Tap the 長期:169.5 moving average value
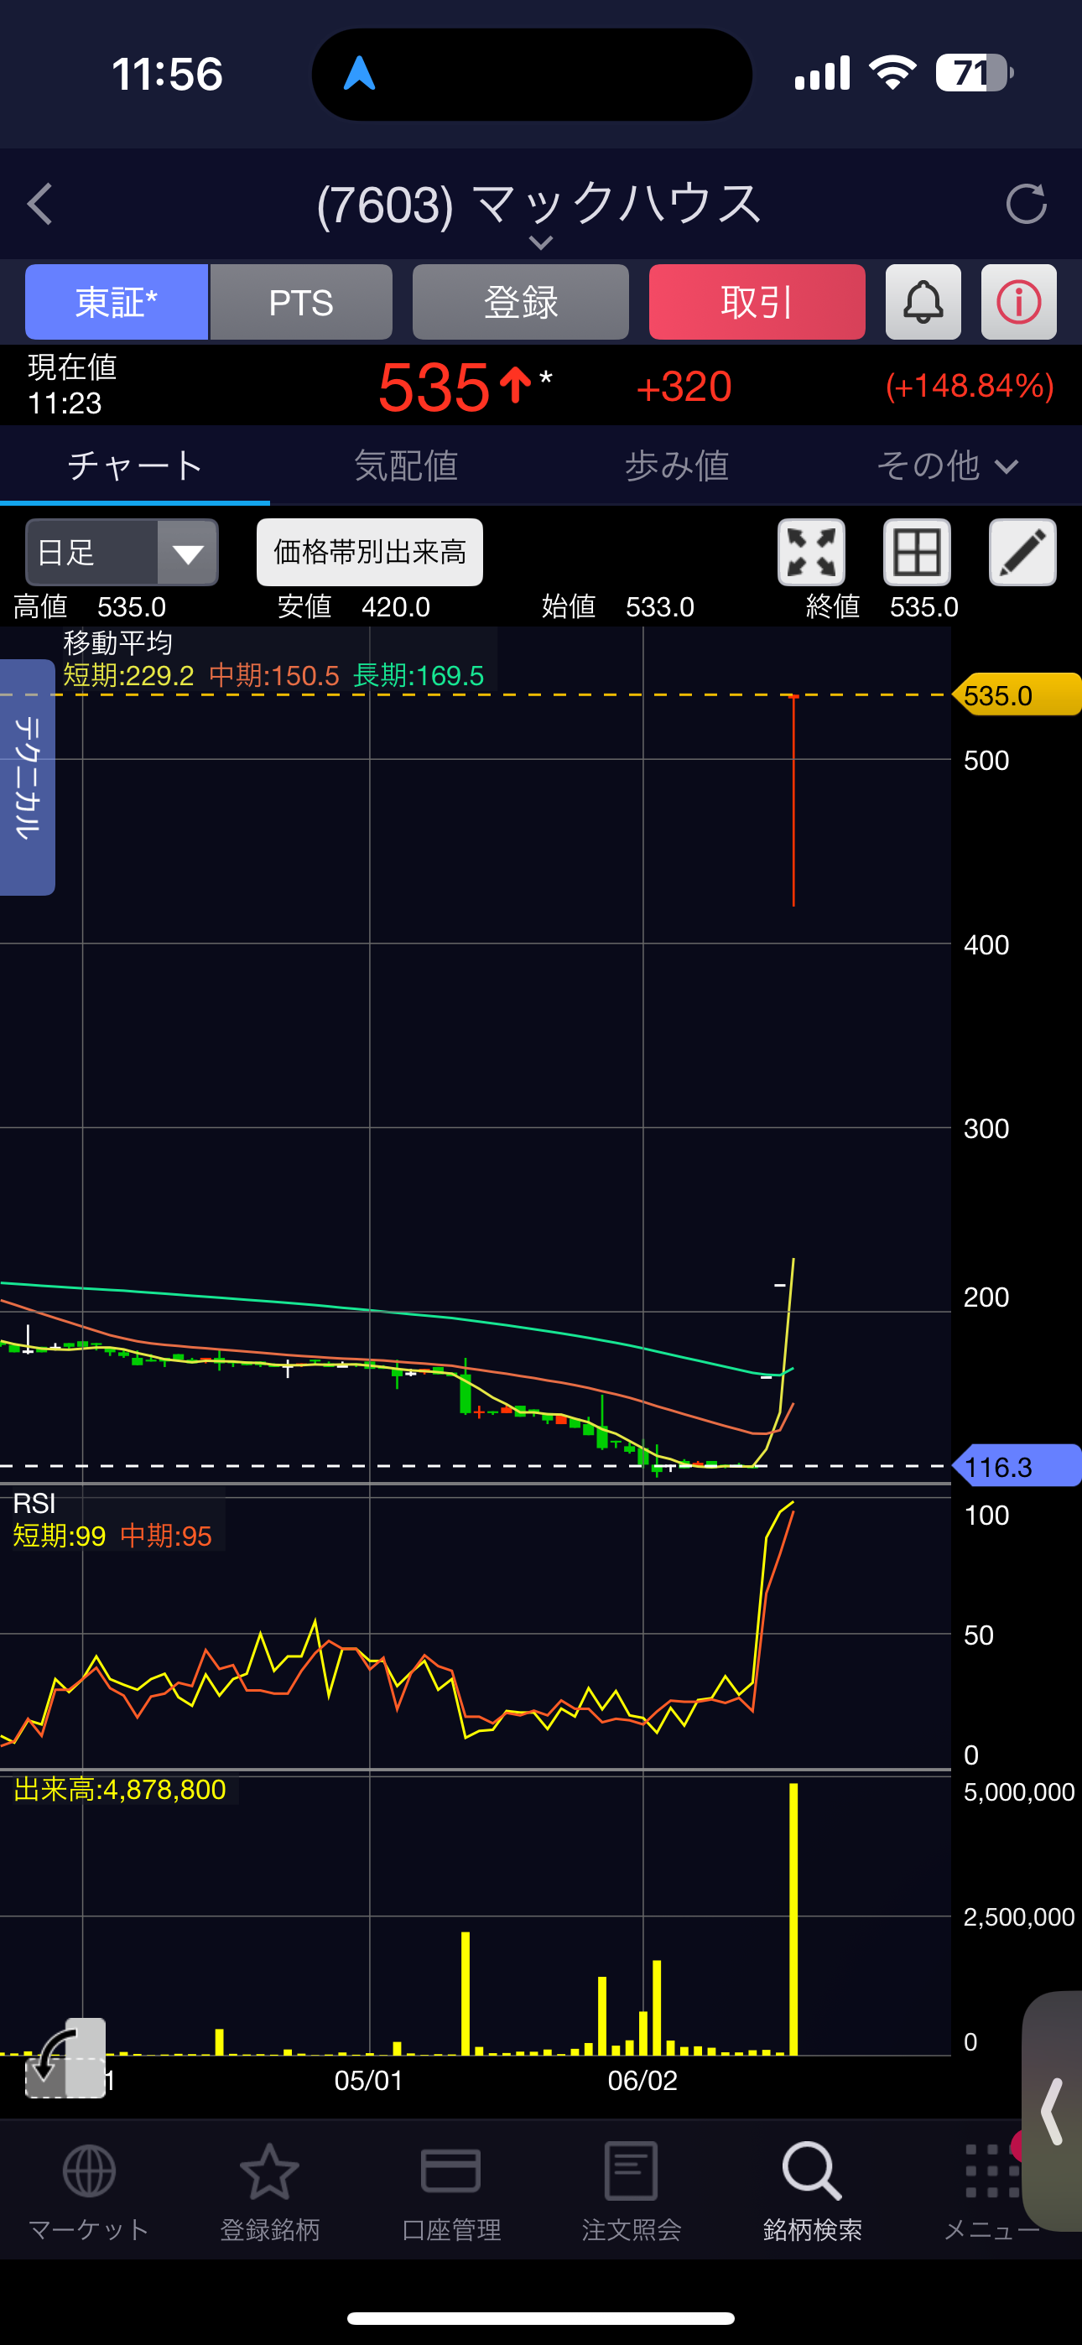The width and height of the screenshot is (1082, 2345). (x=419, y=675)
